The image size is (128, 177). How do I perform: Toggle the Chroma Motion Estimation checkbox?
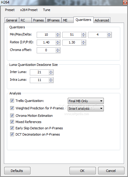(x=12, y=116)
